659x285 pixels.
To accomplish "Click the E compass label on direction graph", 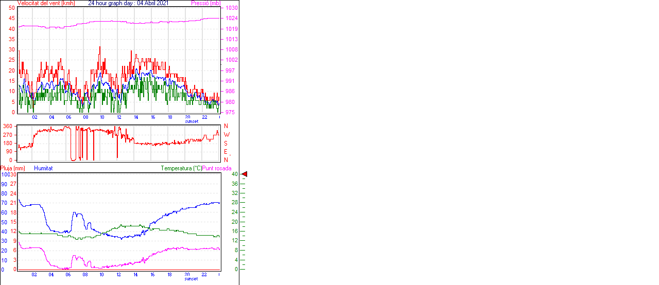I will tap(226, 152).
